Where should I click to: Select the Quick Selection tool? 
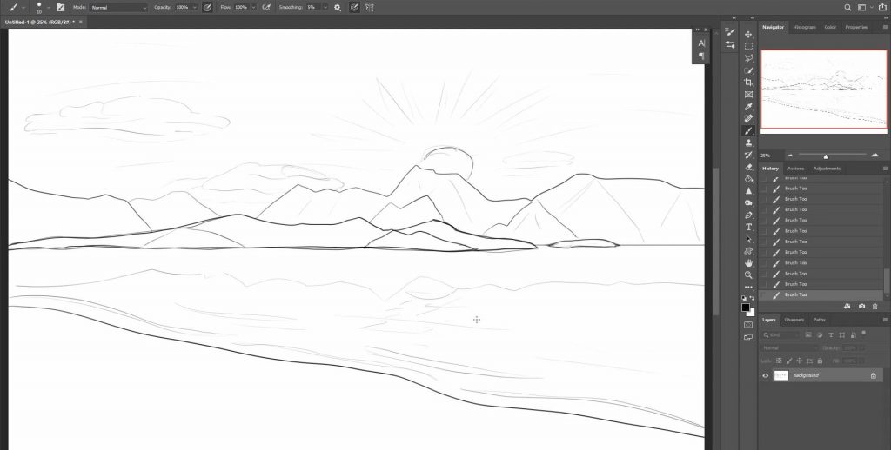748,70
